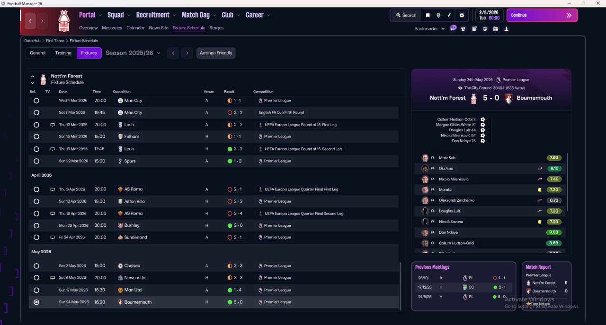Click the pencil edit icon
Image resolution: width=606 pixels, height=325 pixels.
(449, 15)
